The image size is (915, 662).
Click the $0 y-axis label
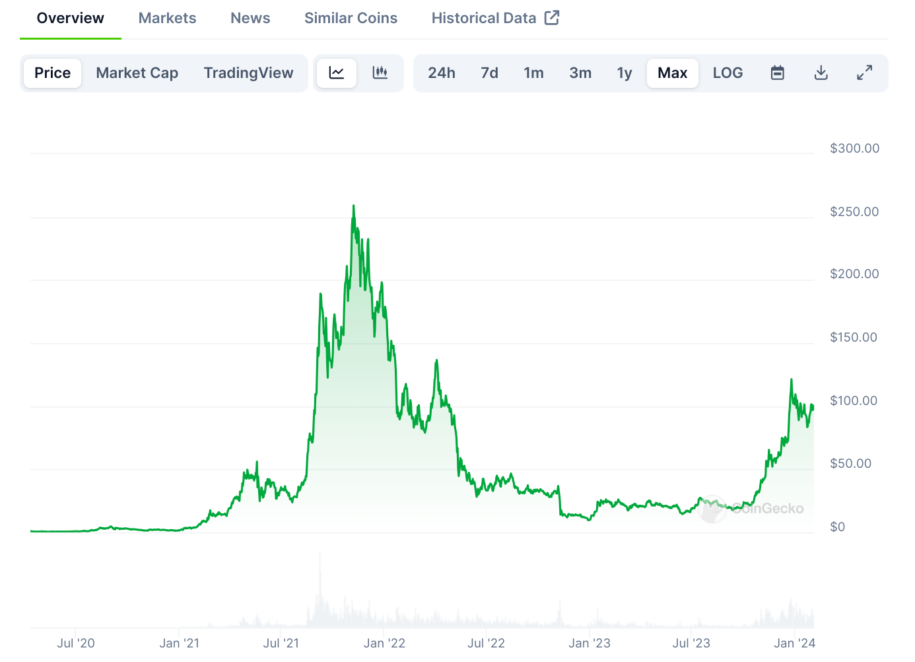(838, 527)
